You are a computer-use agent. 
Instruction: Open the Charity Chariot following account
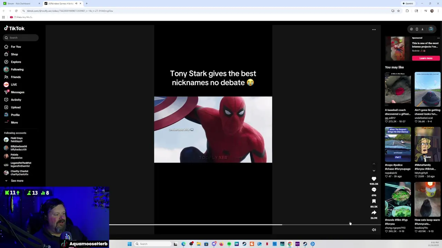[x=17, y=173]
